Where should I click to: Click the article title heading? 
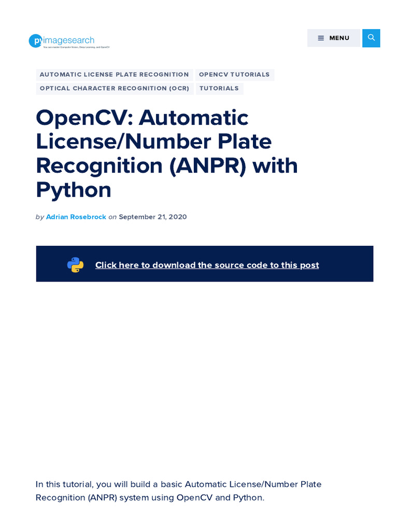pos(167,153)
